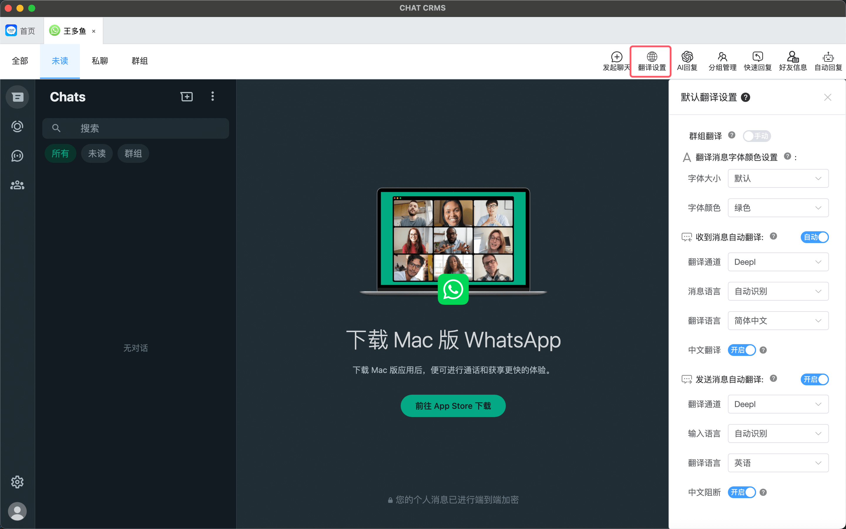Open 好友信息 friend info
Viewport: 846px width, 529px height.
click(793, 61)
